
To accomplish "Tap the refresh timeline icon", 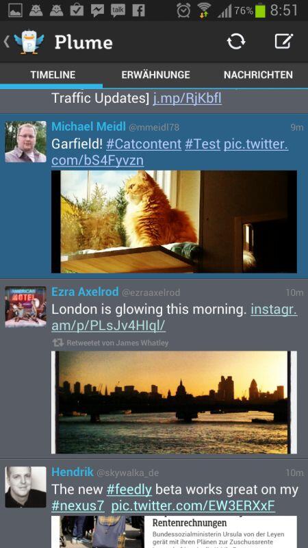I will point(236,42).
